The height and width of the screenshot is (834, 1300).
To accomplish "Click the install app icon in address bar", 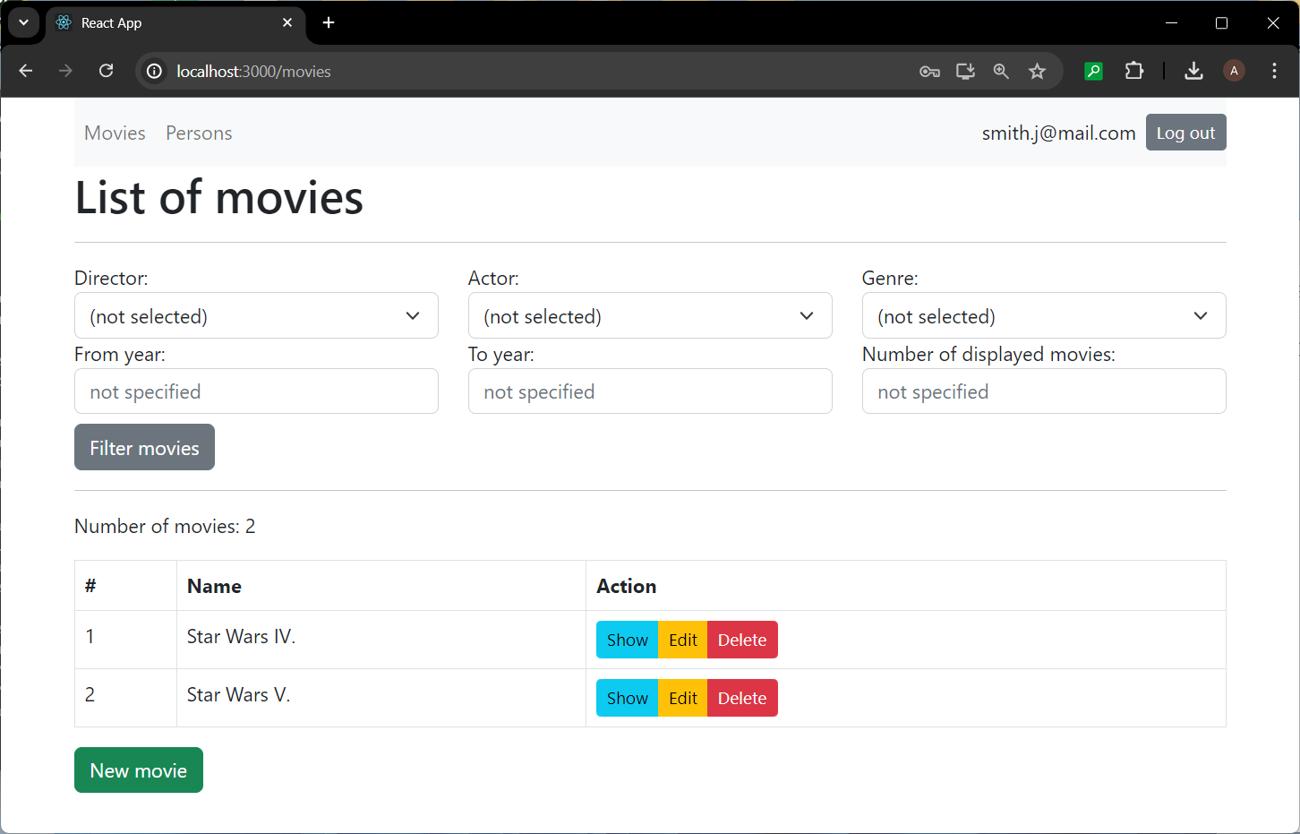I will click(x=965, y=71).
